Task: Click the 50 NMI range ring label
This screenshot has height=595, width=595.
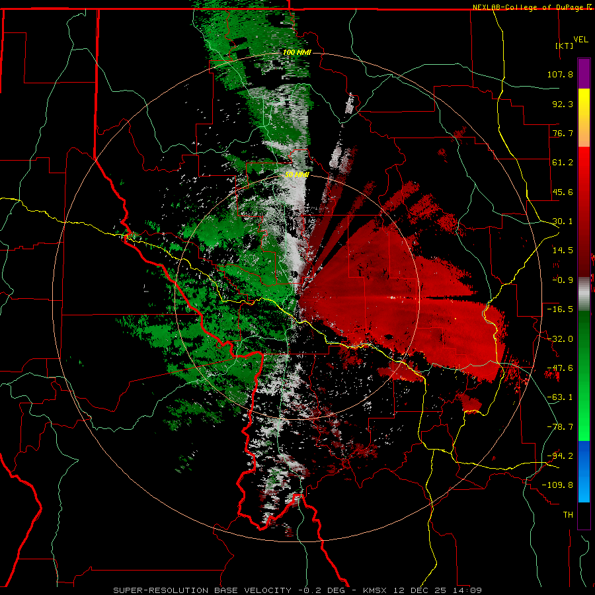Action: click(x=297, y=175)
